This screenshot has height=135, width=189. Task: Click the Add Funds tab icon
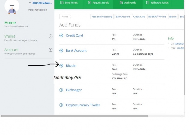coord(121,3)
